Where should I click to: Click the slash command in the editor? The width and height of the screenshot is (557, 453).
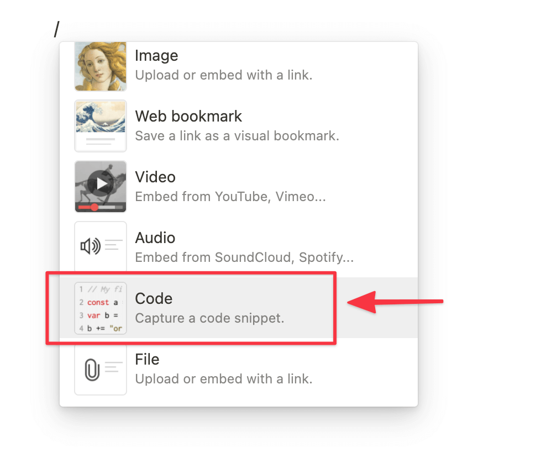click(57, 29)
